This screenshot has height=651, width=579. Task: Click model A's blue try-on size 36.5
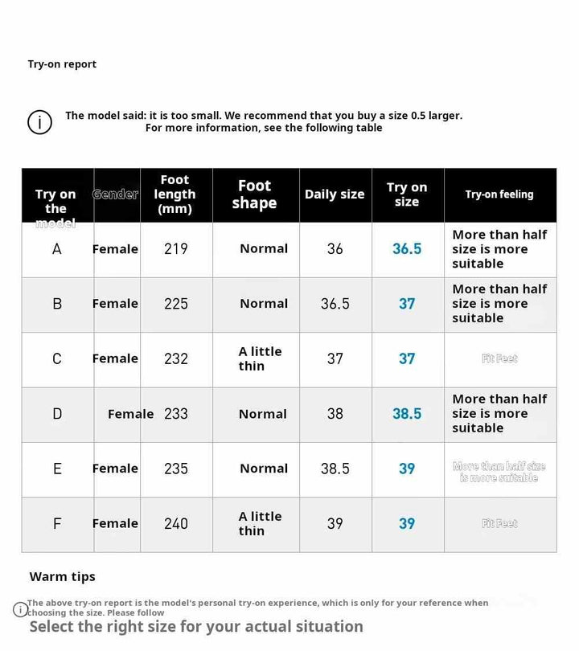point(407,249)
